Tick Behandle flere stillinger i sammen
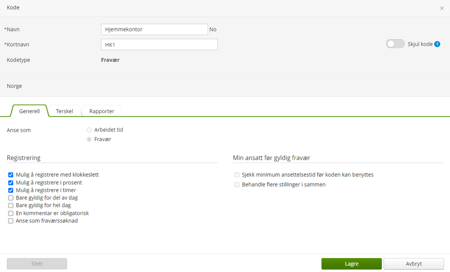 tap(237, 185)
